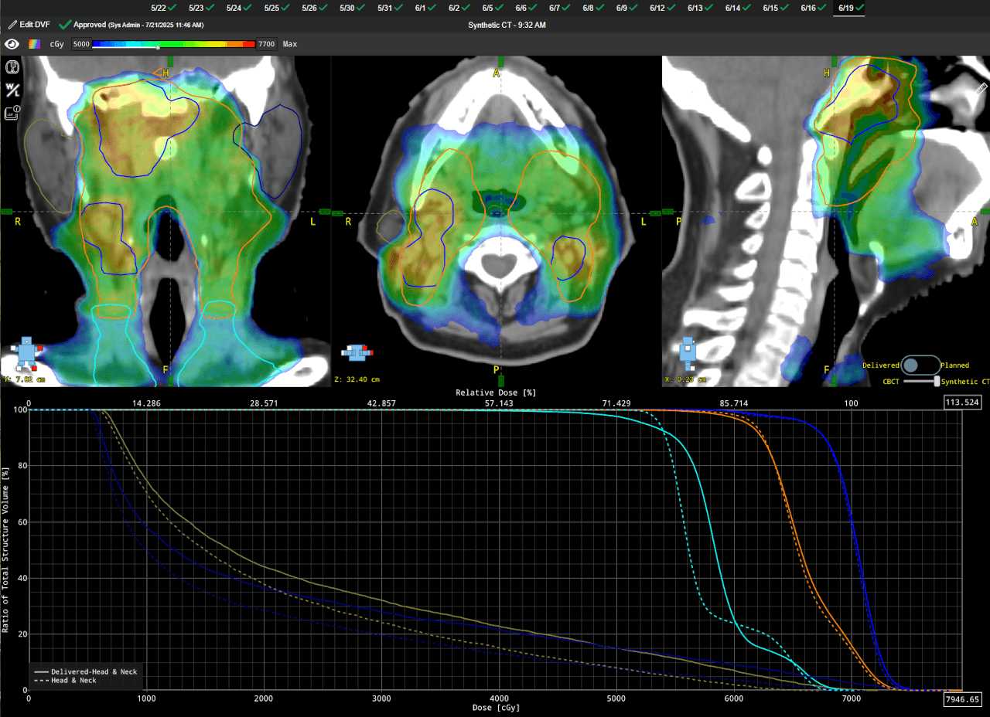Click the right green slice marker in axial view
This screenshot has width=990, height=717.
[x=654, y=212]
